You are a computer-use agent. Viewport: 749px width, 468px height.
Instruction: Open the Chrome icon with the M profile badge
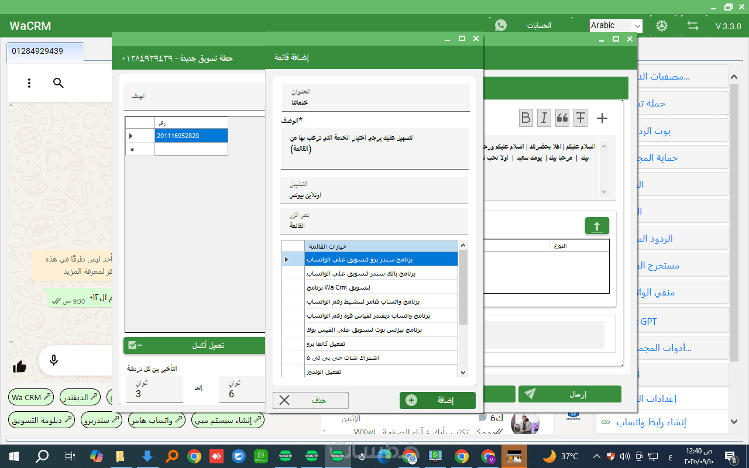(x=488, y=456)
